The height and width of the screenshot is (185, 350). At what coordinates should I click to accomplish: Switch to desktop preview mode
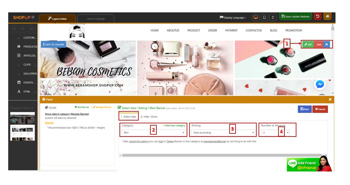point(256,17)
